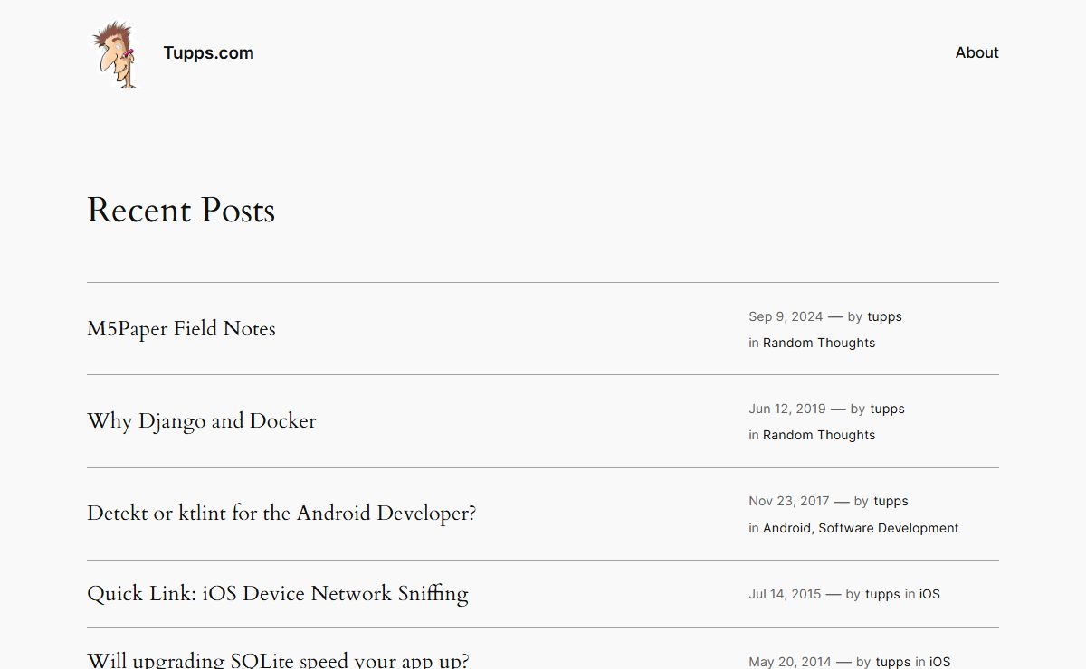Screen dimensions: 1086x669
Task: Open Will upgrading SQLite speed your app post
Action: 277,660
